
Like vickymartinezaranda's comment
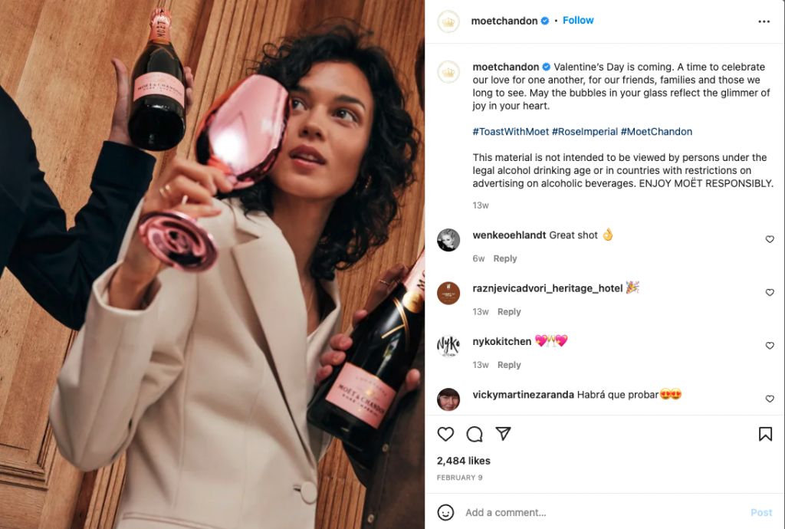tap(770, 399)
